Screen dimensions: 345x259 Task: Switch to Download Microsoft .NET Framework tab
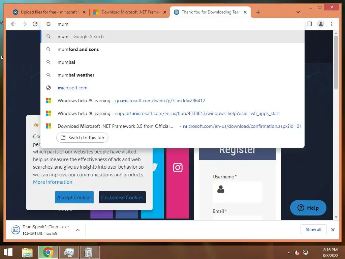tap(130, 12)
